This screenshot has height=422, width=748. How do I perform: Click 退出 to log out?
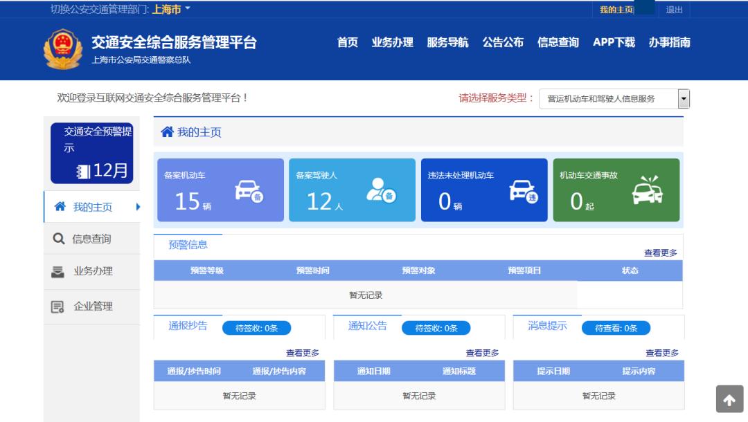pos(674,9)
